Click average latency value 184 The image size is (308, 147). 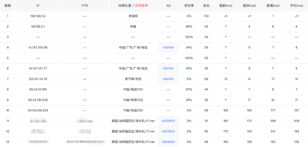(296, 131)
